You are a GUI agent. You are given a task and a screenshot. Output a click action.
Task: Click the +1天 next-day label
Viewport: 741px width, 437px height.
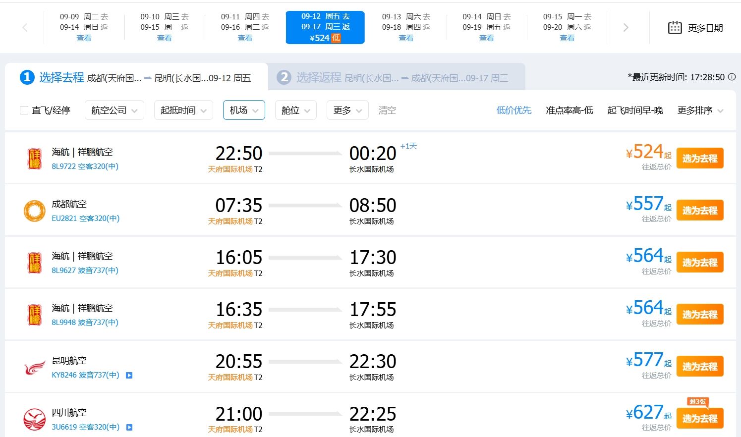(x=409, y=146)
